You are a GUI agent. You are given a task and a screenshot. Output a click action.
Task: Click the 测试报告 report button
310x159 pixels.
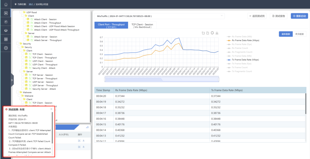click(278, 16)
